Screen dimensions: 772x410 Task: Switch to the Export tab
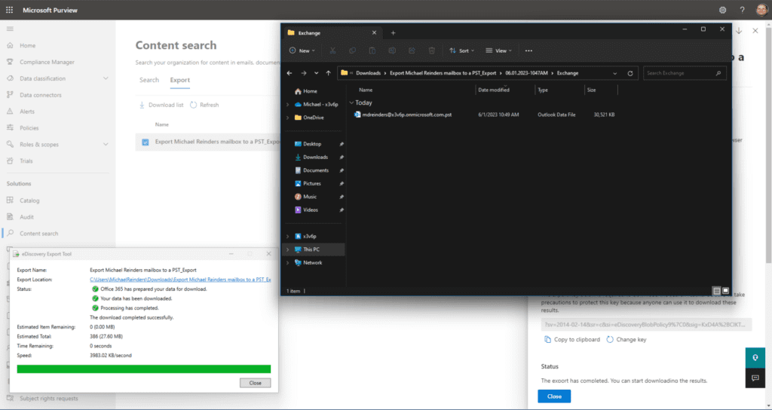179,80
